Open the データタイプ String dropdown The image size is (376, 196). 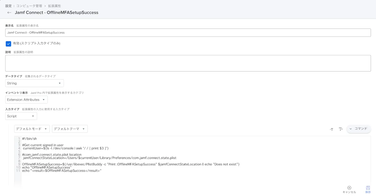click(34, 83)
